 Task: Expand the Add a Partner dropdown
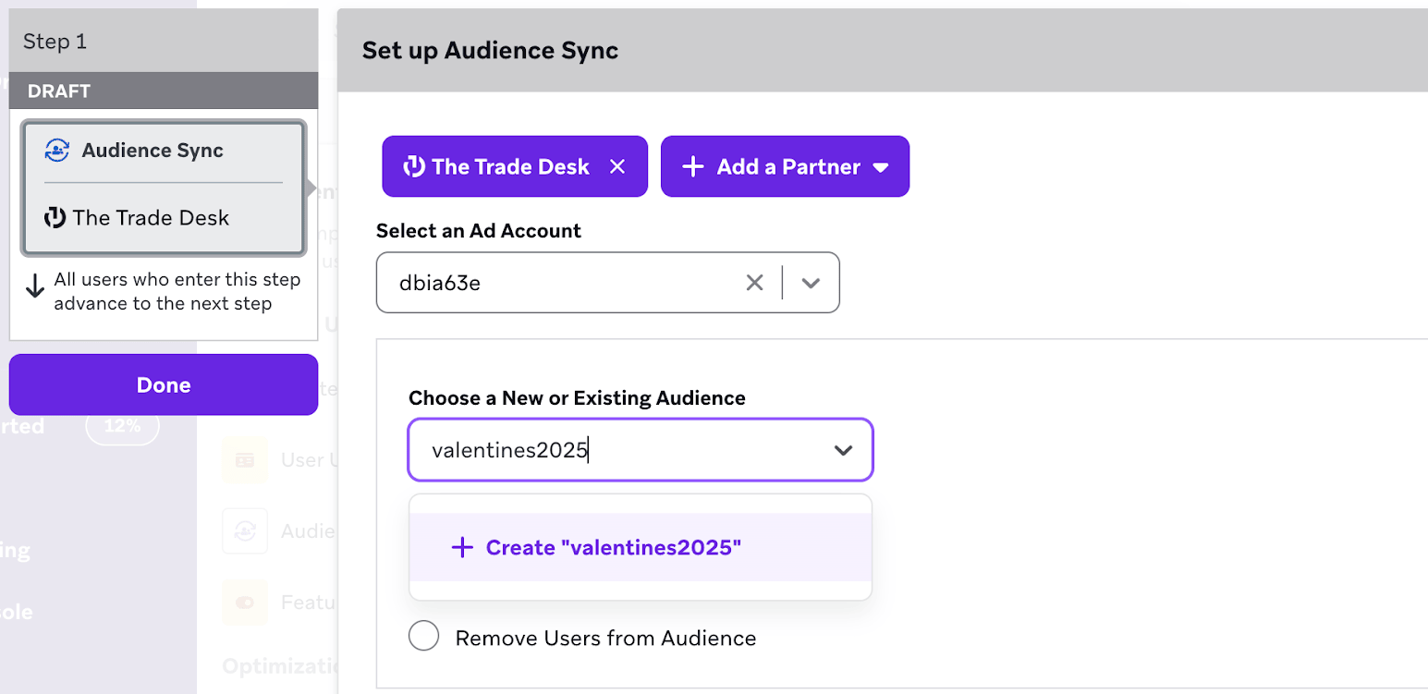coord(881,166)
